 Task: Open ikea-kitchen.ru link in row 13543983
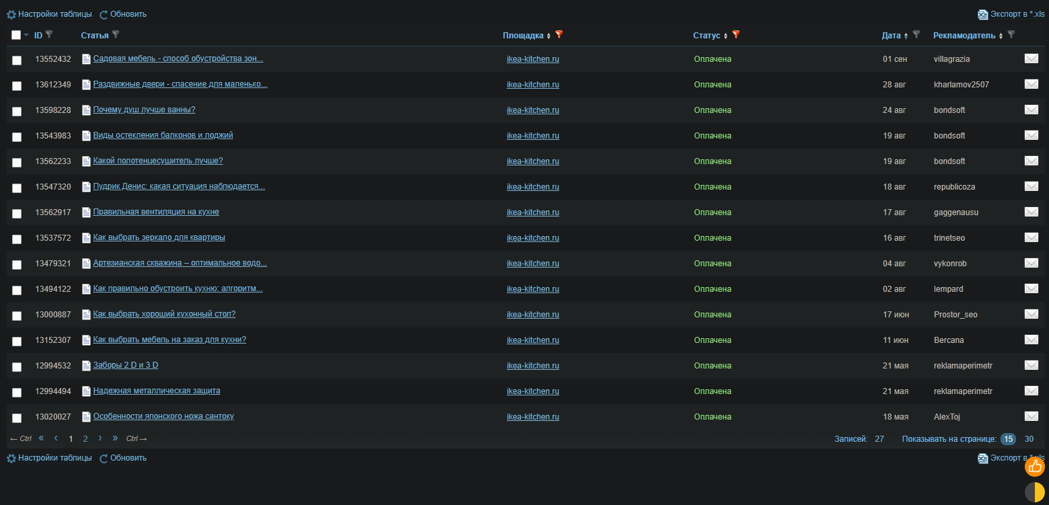point(533,136)
